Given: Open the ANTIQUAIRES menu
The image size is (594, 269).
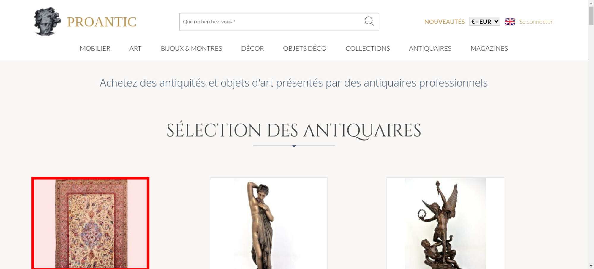Looking at the screenshot, I should [430, 48].
